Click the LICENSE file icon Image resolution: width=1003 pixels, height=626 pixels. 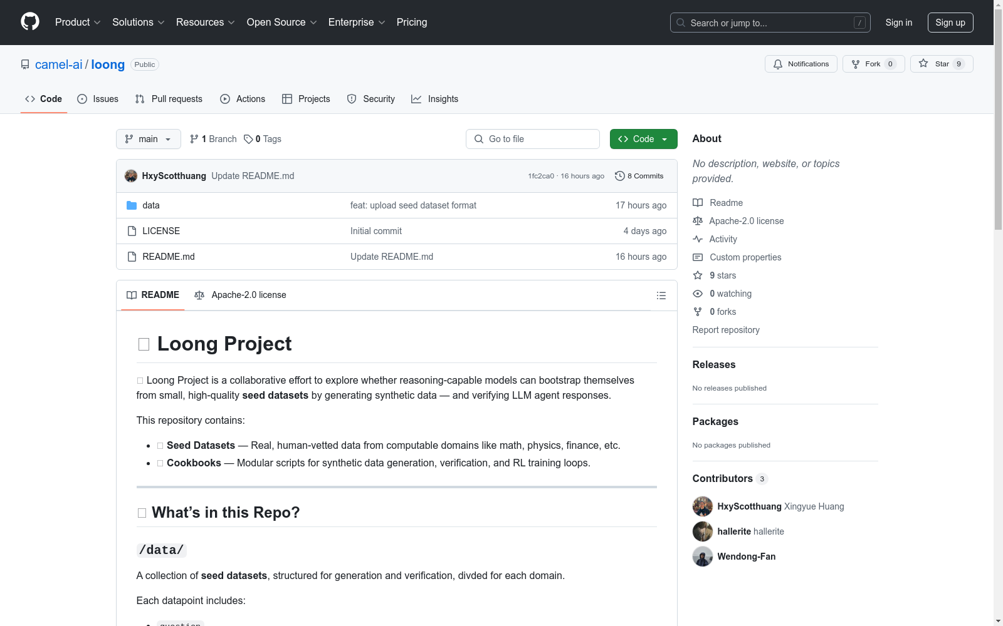pyautogui.click(x=132, y=231)
